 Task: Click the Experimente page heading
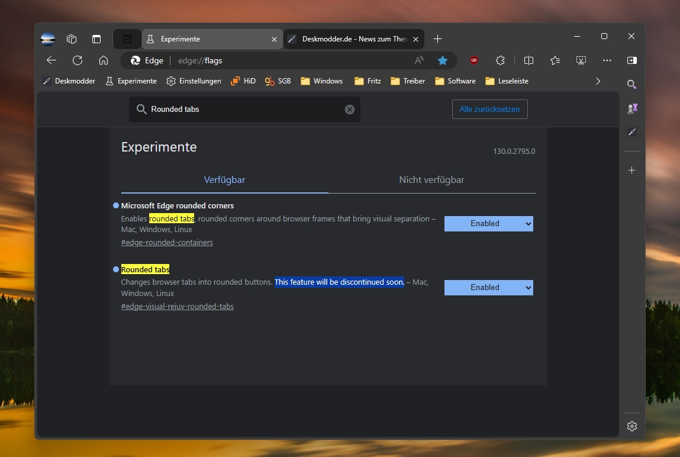pyautogui.click(x=159, y=147)
